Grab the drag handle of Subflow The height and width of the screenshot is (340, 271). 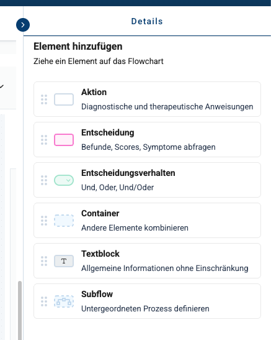(44, 301)
